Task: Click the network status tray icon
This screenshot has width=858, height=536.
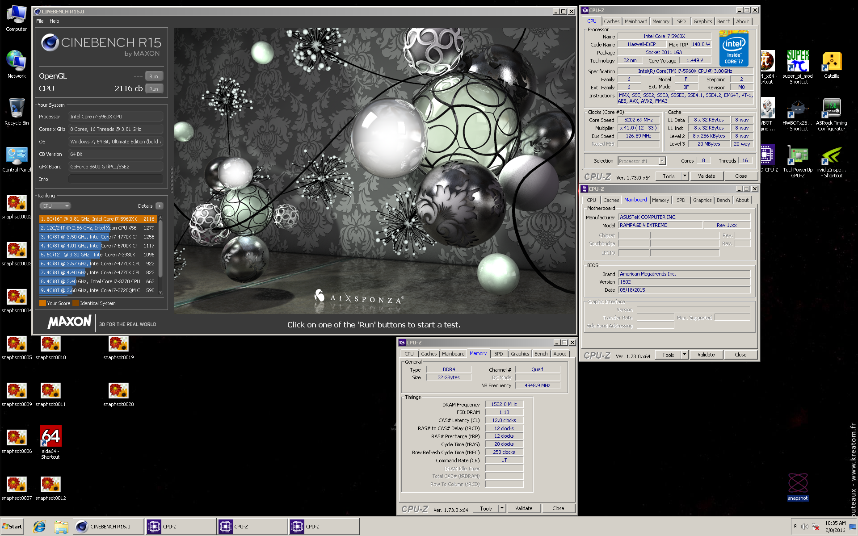Action: click(816, 527)
